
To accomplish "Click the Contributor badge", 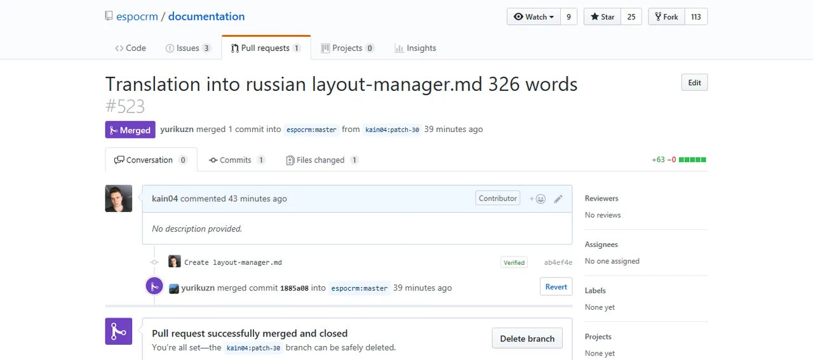I will 497,198.
